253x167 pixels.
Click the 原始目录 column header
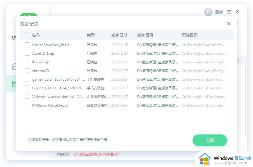point(189,35)
